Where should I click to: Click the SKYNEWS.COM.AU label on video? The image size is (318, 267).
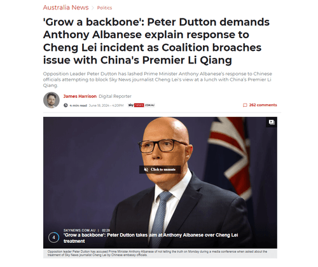79,230
